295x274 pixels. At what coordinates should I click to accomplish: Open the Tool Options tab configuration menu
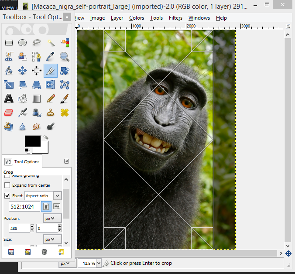tap(66, 161)
